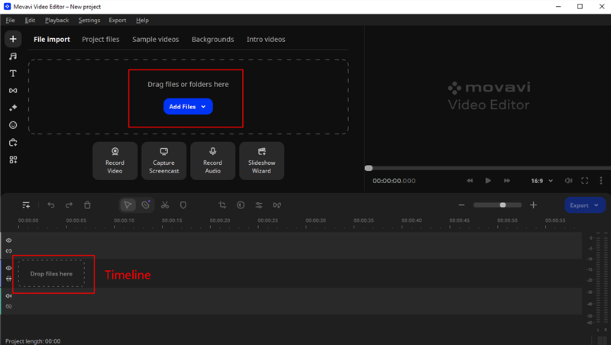Skip to next frame
The image size is (611, 345).
pos(506,181)
